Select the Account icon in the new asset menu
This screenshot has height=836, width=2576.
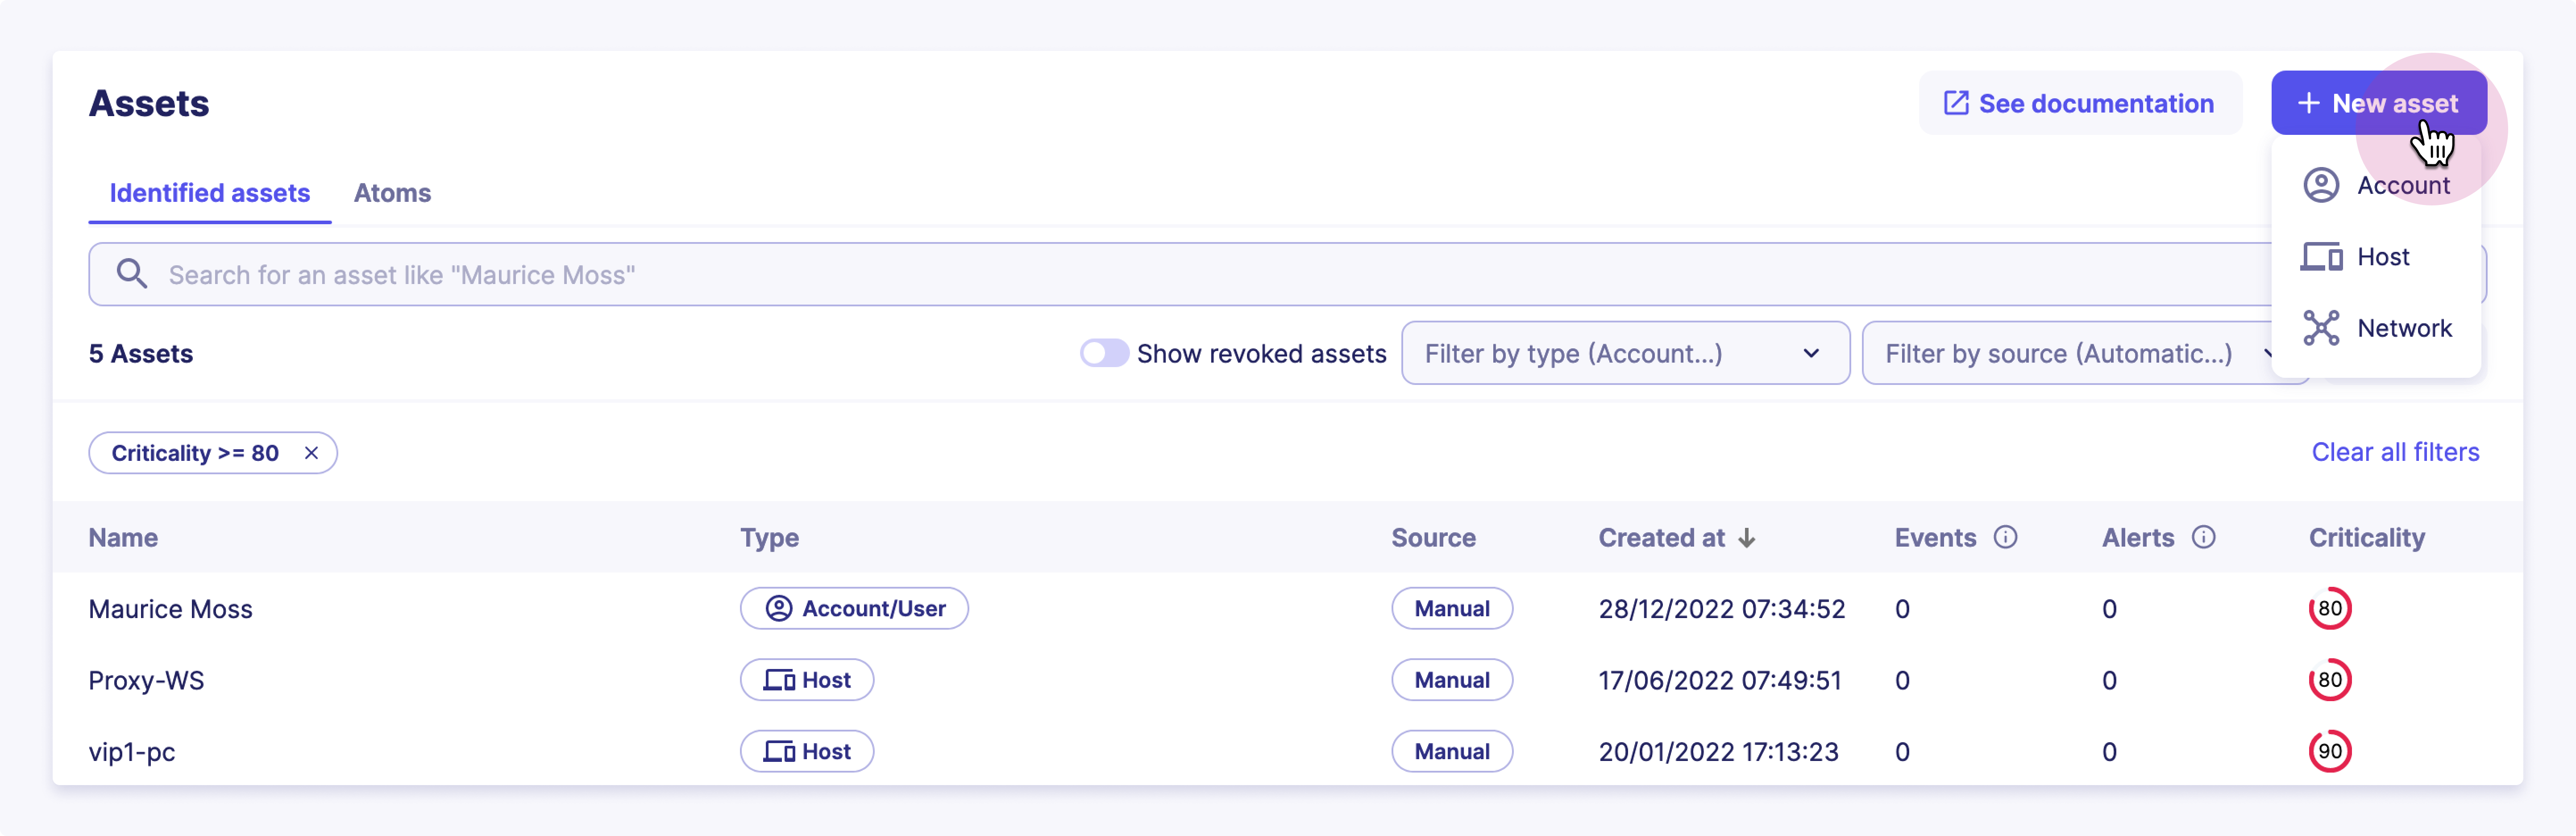pos(2322,184)
